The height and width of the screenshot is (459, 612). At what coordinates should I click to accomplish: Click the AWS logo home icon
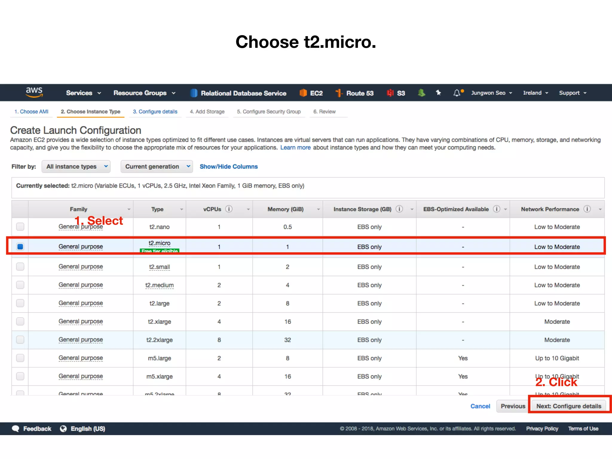point(34,92)
